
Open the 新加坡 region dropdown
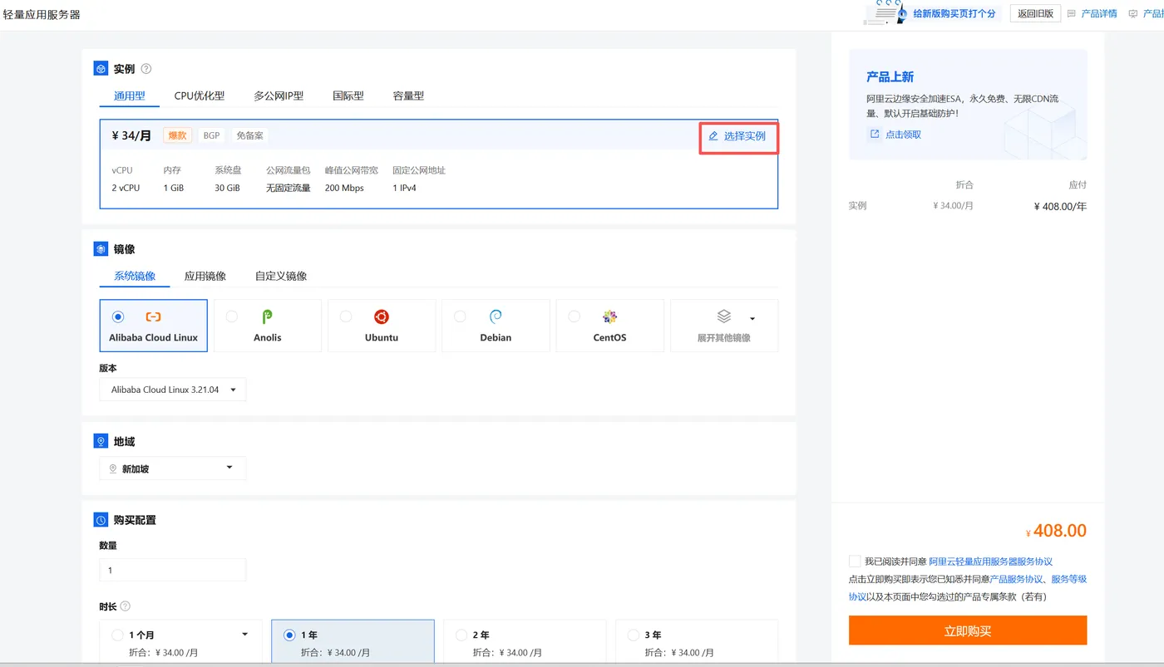(x=172, y=468)
